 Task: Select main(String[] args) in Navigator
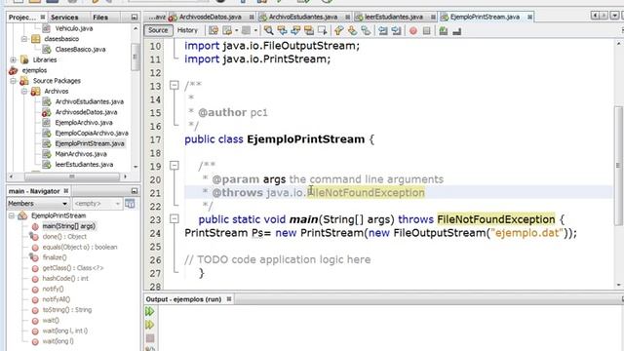click(69, 226)
